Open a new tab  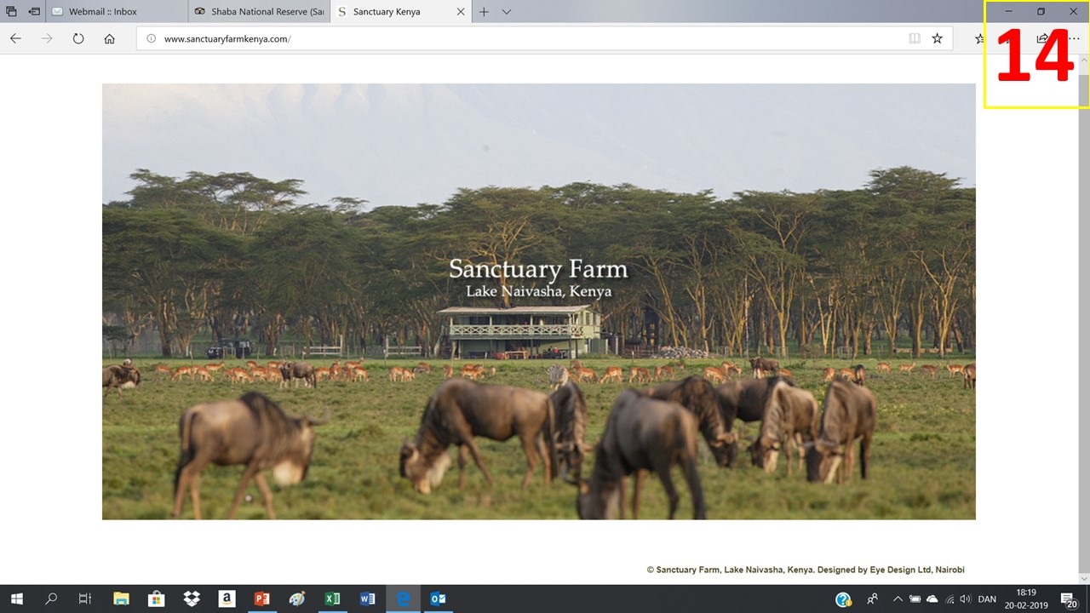[484, 12]
